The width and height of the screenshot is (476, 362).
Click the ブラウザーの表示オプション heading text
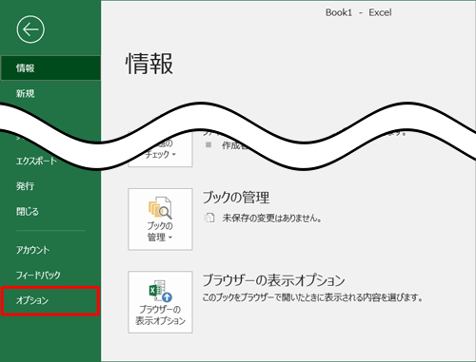coord(274,280)
